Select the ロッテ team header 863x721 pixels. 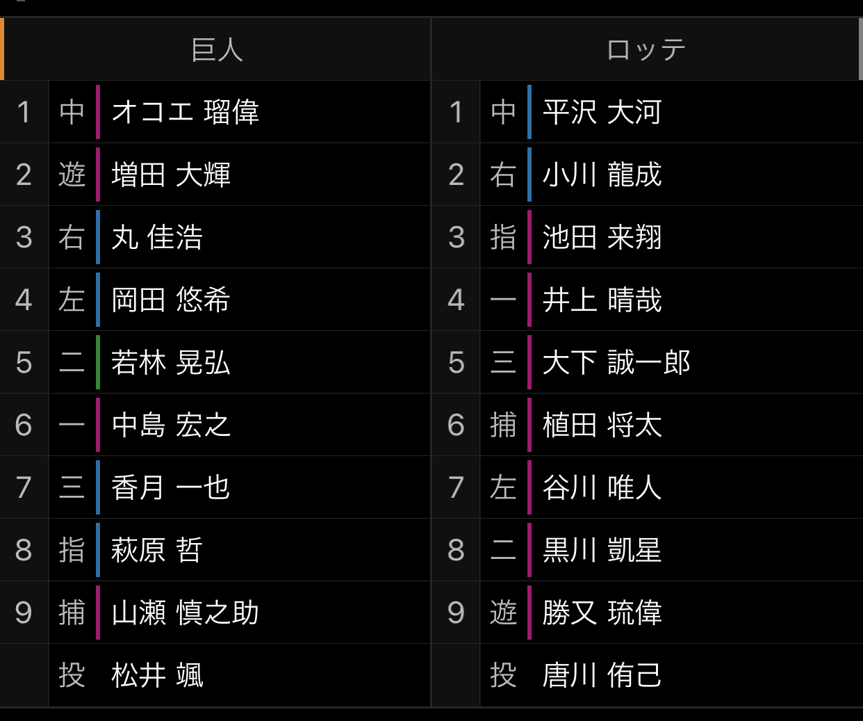646,49
